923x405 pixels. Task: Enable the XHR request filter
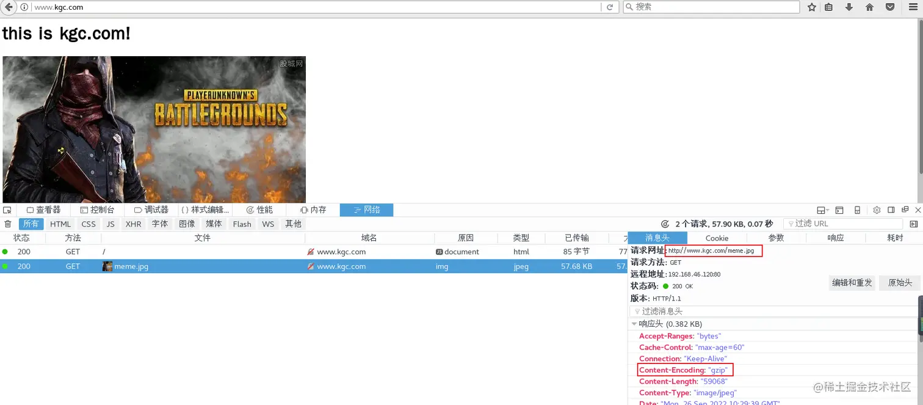[x=133, y=224]
